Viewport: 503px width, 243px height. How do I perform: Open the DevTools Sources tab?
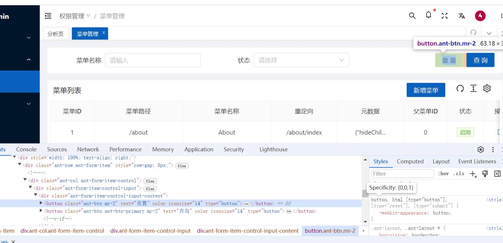coord(57,149)
